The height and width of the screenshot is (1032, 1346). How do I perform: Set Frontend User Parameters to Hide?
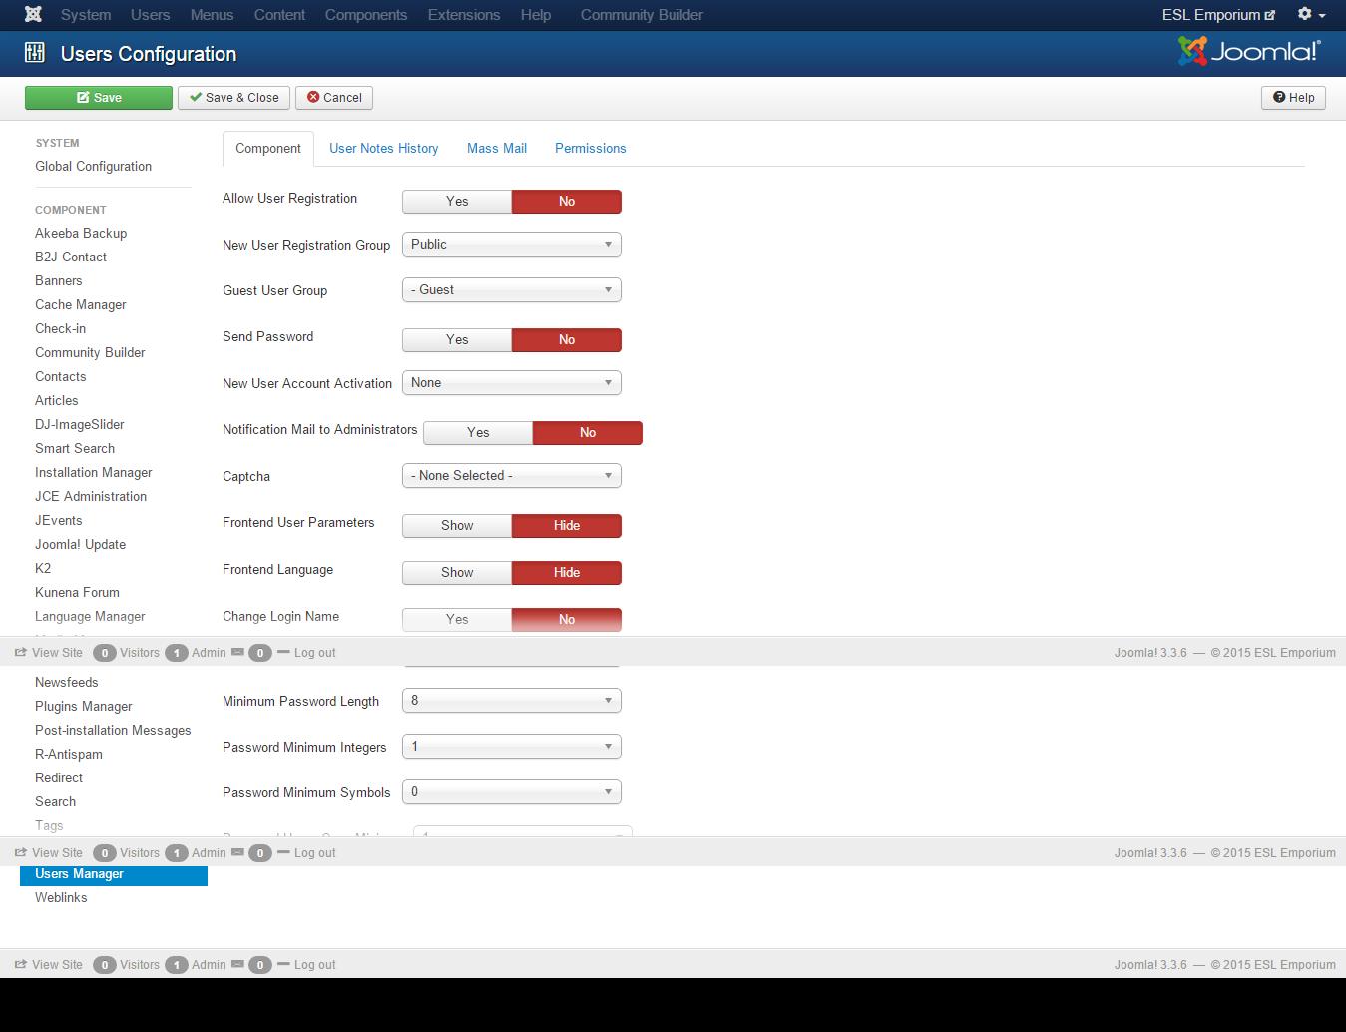pyautogui.click(x=567, y=526)
